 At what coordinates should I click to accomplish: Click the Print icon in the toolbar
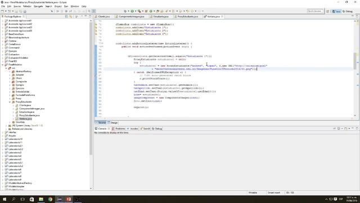point(25,11)
